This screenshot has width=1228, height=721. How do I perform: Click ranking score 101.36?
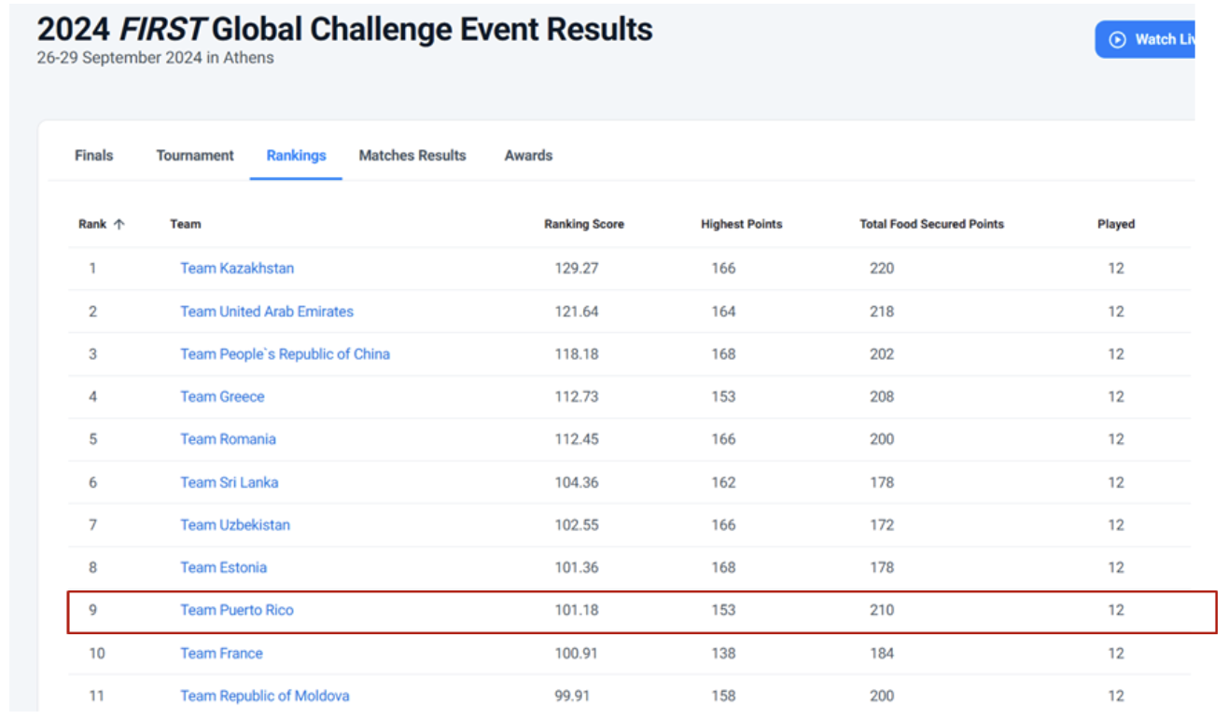point(577,567)
